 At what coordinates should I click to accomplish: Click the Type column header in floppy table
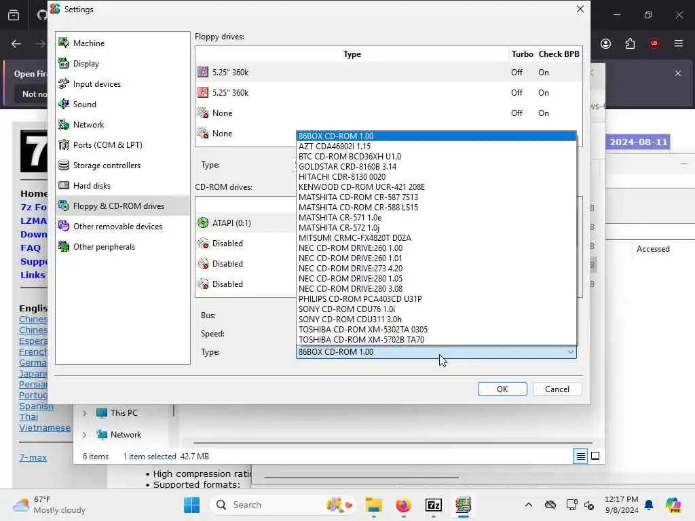[352, 54]
